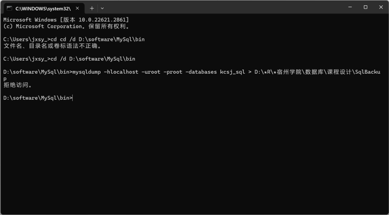Expand the new tab profile dropdown

tap(102, 8)
